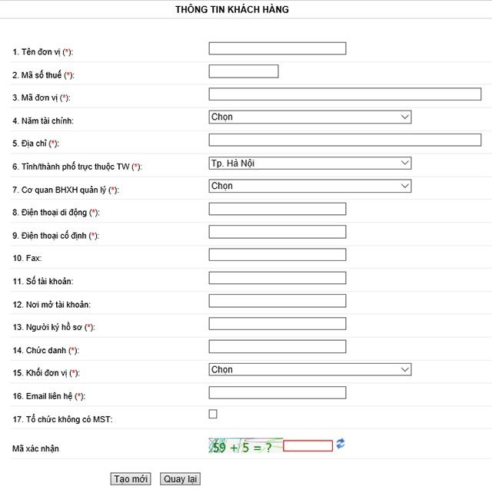Tick the Tổ chức không có MST checkbox
Viewport: 492px width, 489px height.
click(213, 415)
